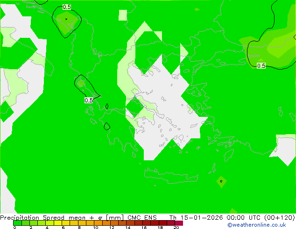The width and height of the screenshot is (296, 229).
Task: Pick the dark red legend swatch at 18
Action: point(163,223)
